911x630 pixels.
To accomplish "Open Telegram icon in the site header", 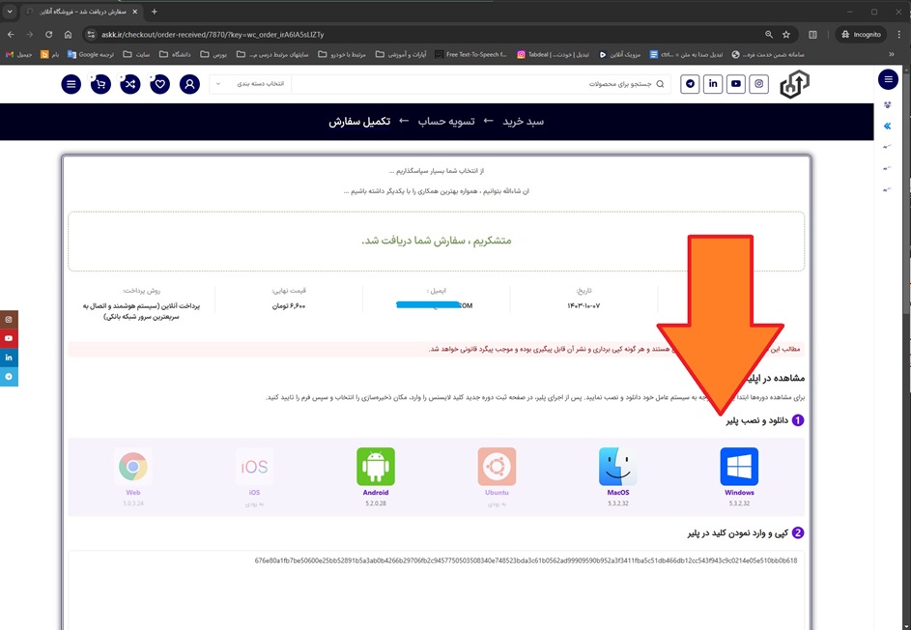I will point(690,84).
